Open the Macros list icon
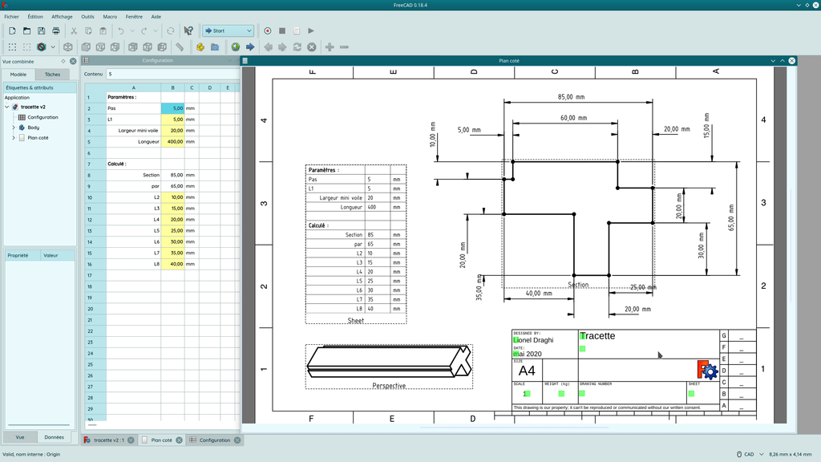The height and width of the screenshot is (462, 821). click(x=297, y=31)
